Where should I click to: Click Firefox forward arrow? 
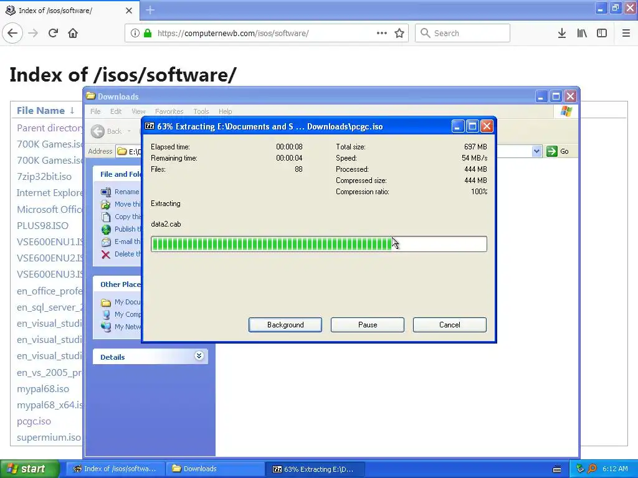click(34, 34)
